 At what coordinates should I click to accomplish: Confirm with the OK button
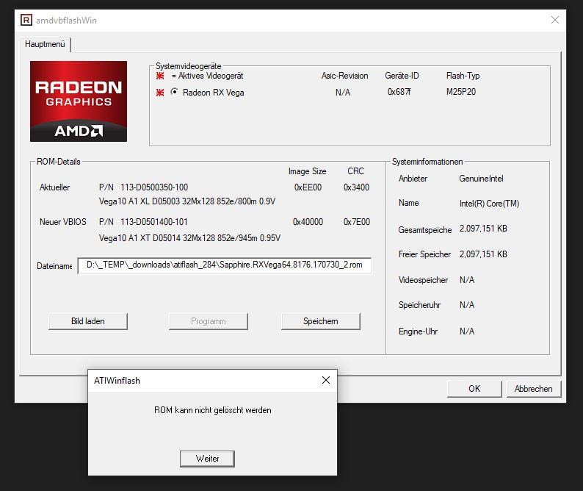(x=474, y=389)
